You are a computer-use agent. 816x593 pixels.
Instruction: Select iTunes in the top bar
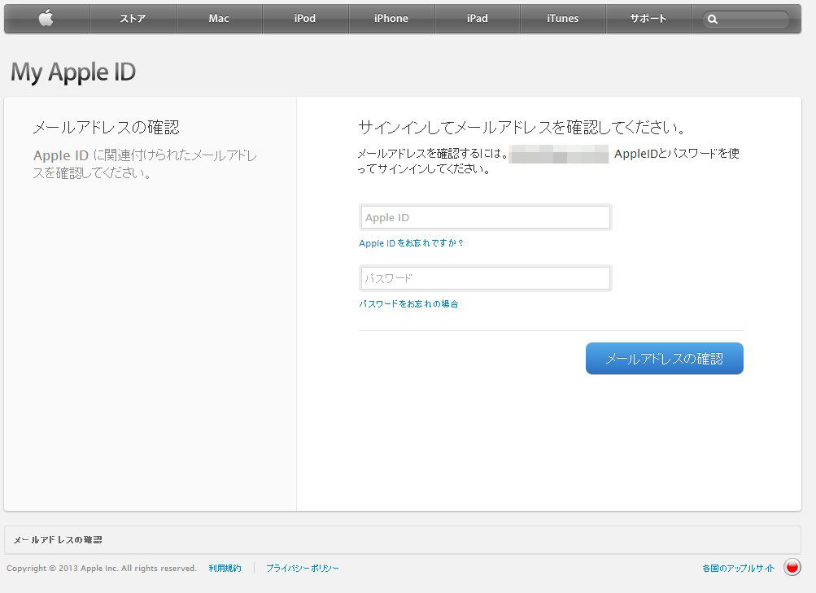[562, 18]
